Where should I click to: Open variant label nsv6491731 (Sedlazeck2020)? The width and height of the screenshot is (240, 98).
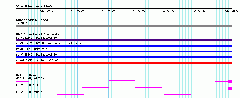[x=37, y=60]
